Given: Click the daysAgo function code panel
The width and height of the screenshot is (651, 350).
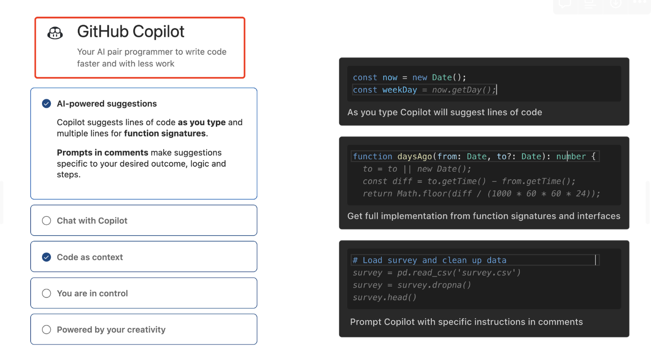Looking at the screenshot, I should [484, 183].
